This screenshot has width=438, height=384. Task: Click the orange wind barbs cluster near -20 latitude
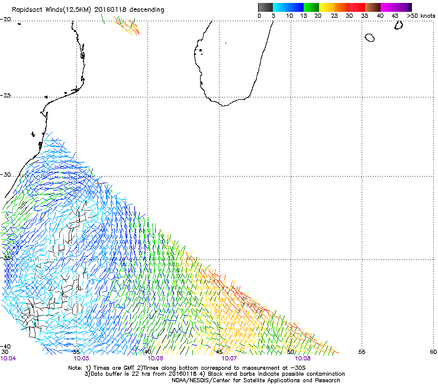(127, 25)
